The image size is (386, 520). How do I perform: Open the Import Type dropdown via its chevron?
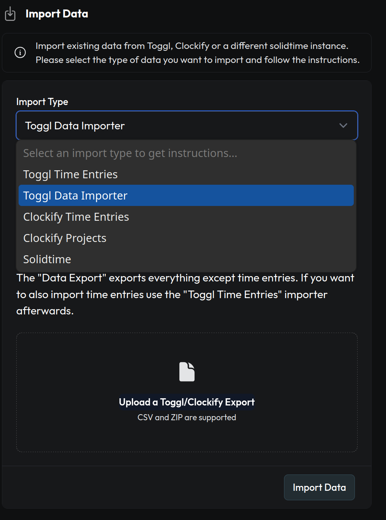tap(343, 125)
